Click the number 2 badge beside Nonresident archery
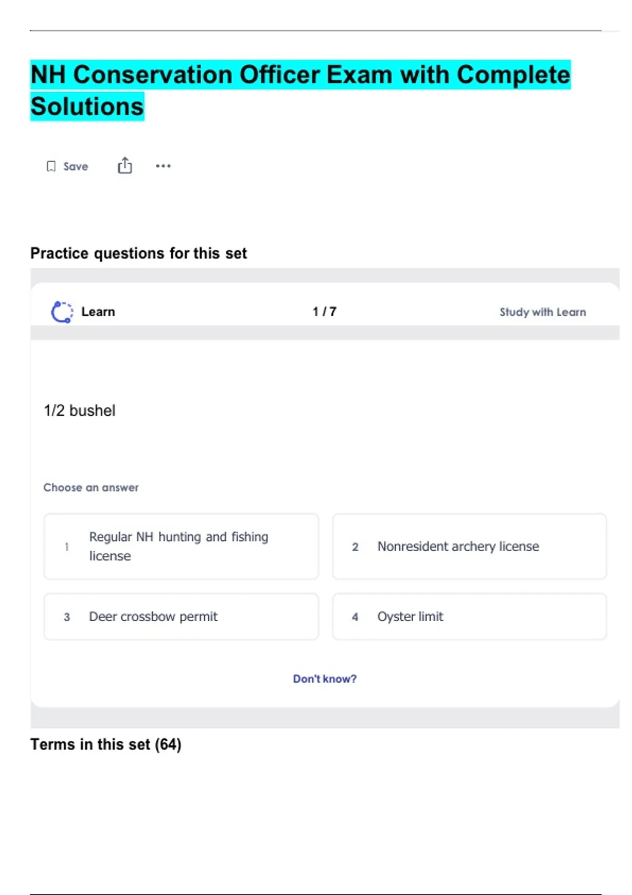 point(355,547)
